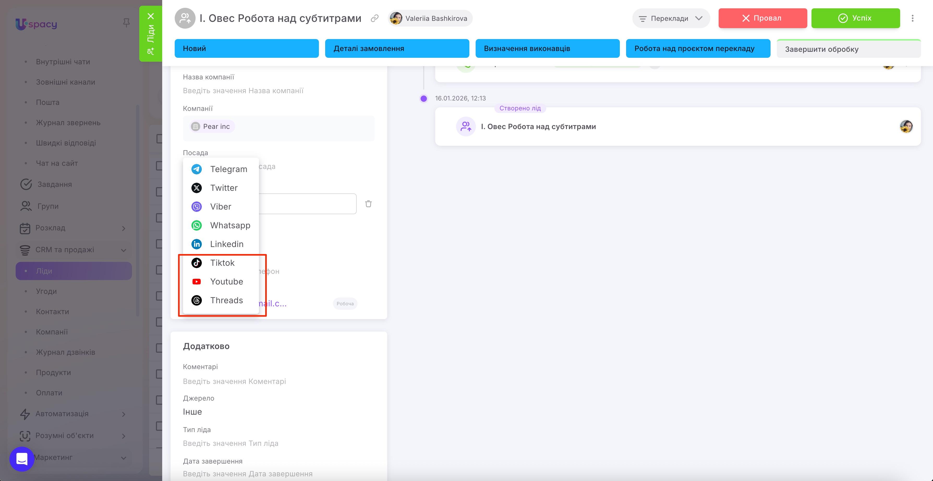The width and height of the screenshot is (933, 481).
Task: Expand the Автоматизація section
Action: point(124,414)
